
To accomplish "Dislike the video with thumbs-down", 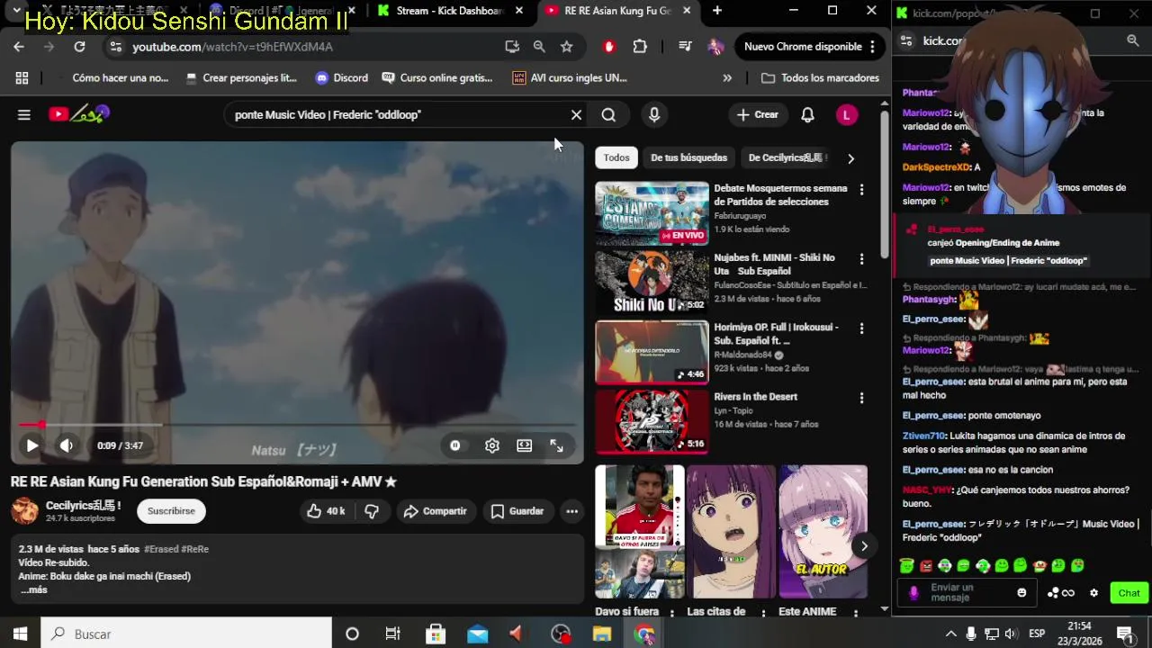I will click(x=372, y=511).
